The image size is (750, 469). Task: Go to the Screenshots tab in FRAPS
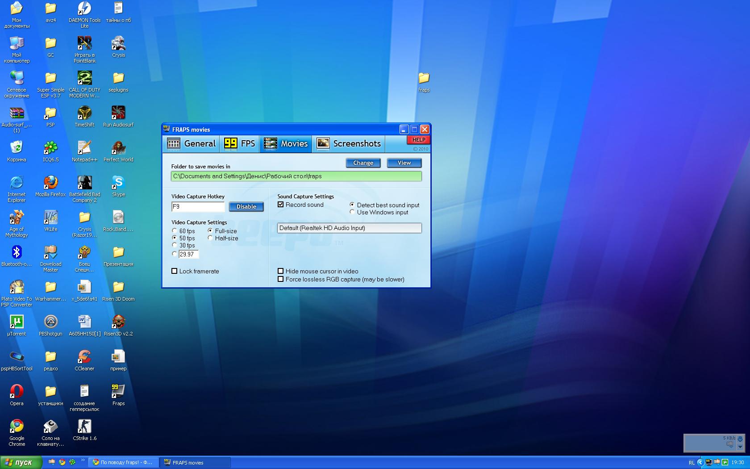[x=349, y=143]
